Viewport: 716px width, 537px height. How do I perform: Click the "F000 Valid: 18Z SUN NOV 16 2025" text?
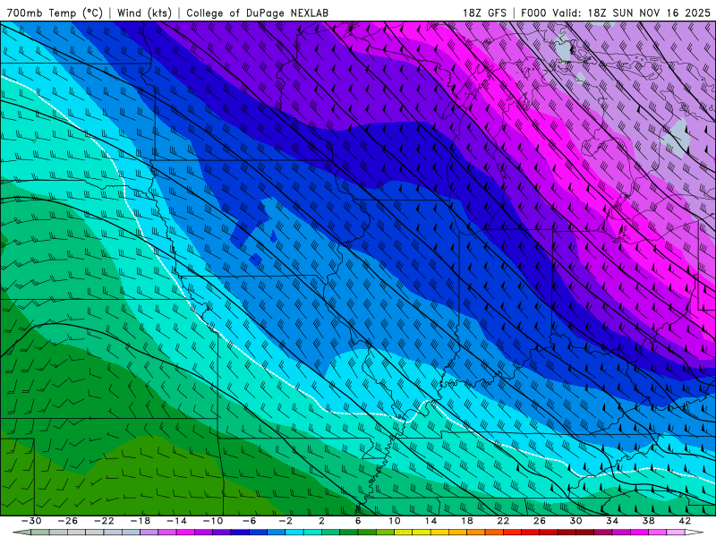(x=616, y=13)
